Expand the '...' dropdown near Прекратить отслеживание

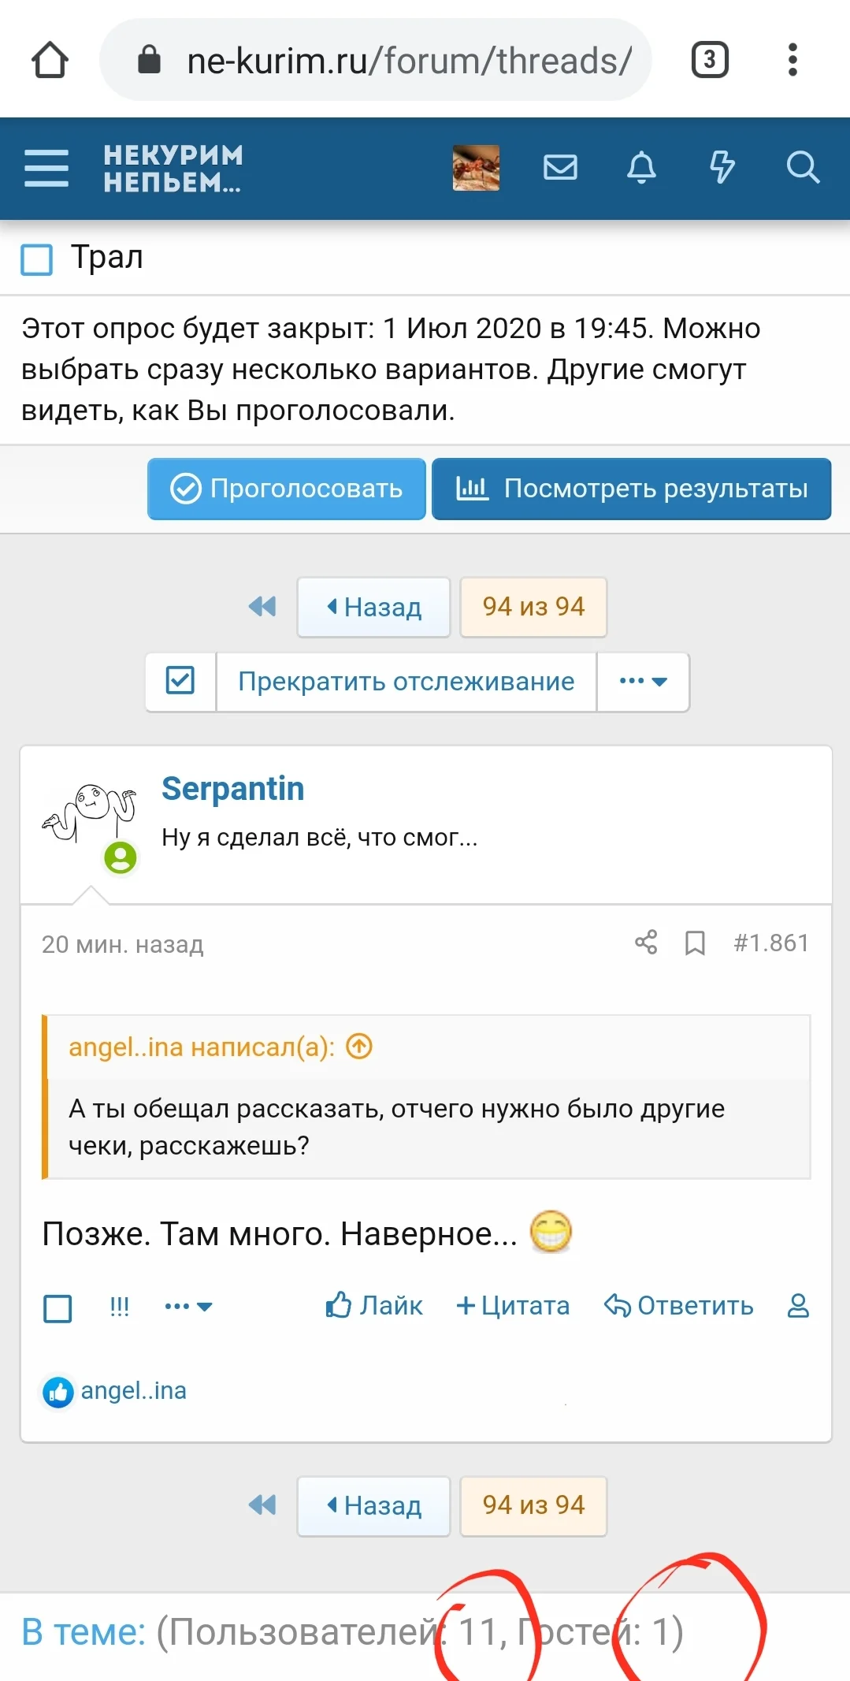pos(643,682)
